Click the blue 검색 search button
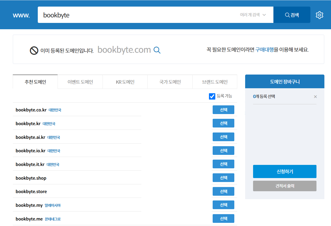Viewport: 331px width, 226px height. [x=292, y=15]
